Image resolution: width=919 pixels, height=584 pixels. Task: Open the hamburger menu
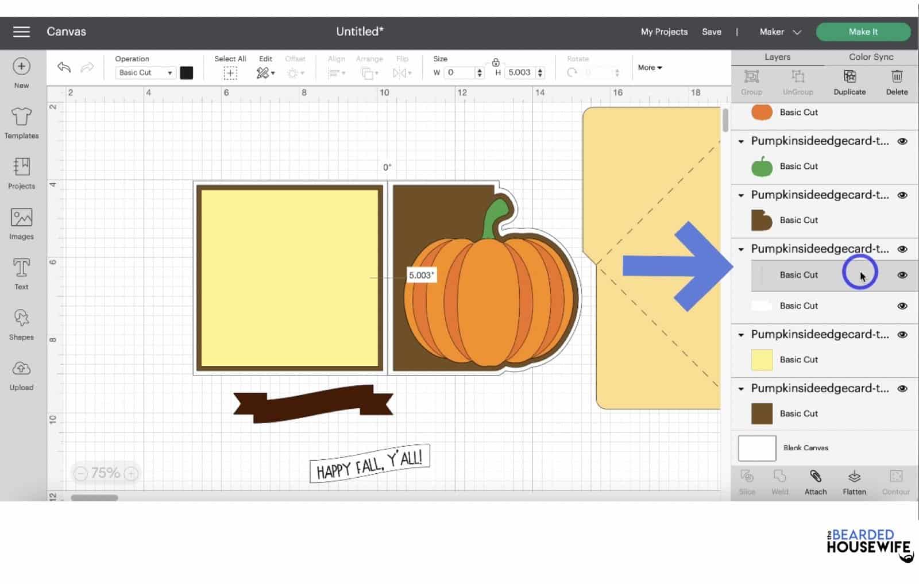point(21,32)
